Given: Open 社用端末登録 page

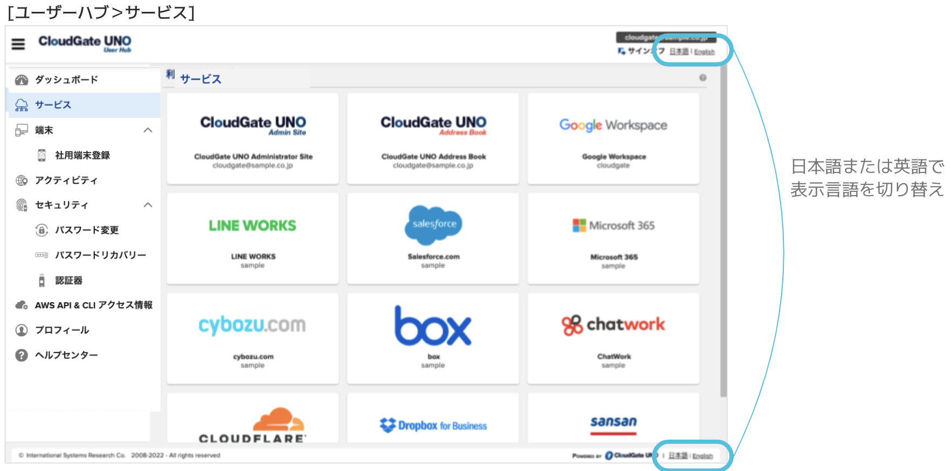Looking at the screenshot, I should pyautogui.click(x=83, y=156).
